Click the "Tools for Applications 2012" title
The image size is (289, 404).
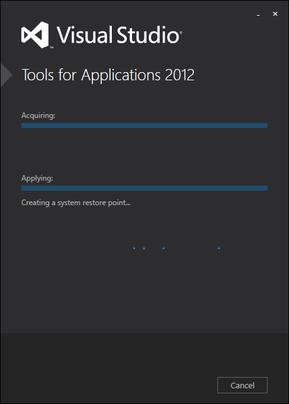pyautogui.click(x=108, y=75)
